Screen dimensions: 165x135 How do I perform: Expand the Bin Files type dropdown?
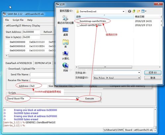pyautogui.click(x=139, y=78)
